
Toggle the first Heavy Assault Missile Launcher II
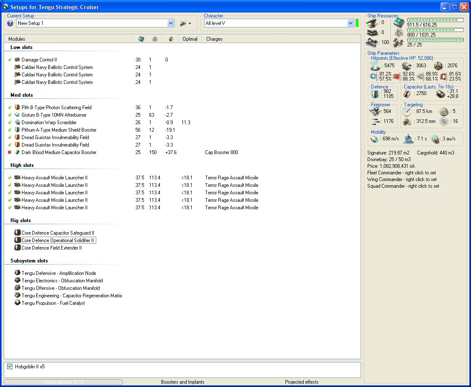point(10,178)
